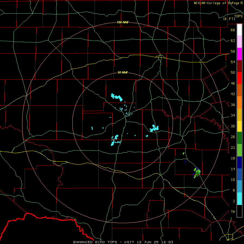Click the "50 NMI" range ring label
The height and width of the screenshot is (244, 244).
pos(123,72)
